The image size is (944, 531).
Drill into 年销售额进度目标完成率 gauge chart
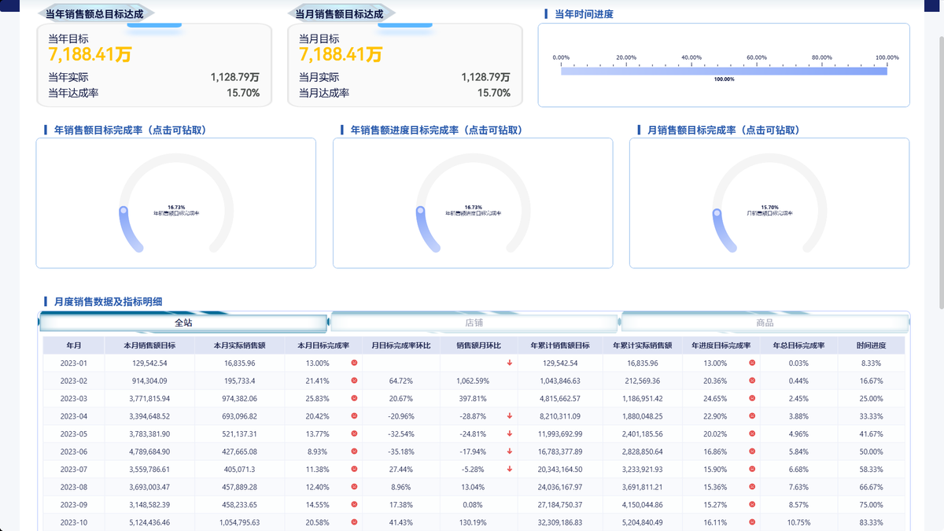tap(473, 203)
